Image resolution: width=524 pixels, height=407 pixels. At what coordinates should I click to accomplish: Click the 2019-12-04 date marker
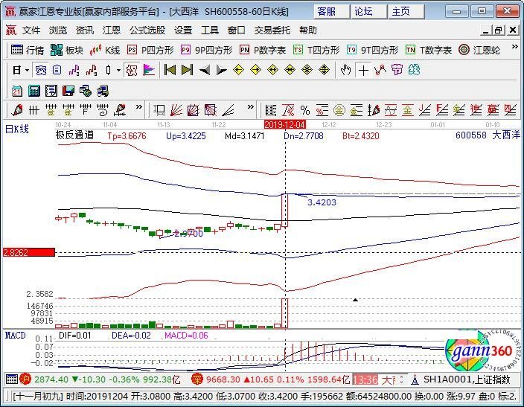point(285,125)
